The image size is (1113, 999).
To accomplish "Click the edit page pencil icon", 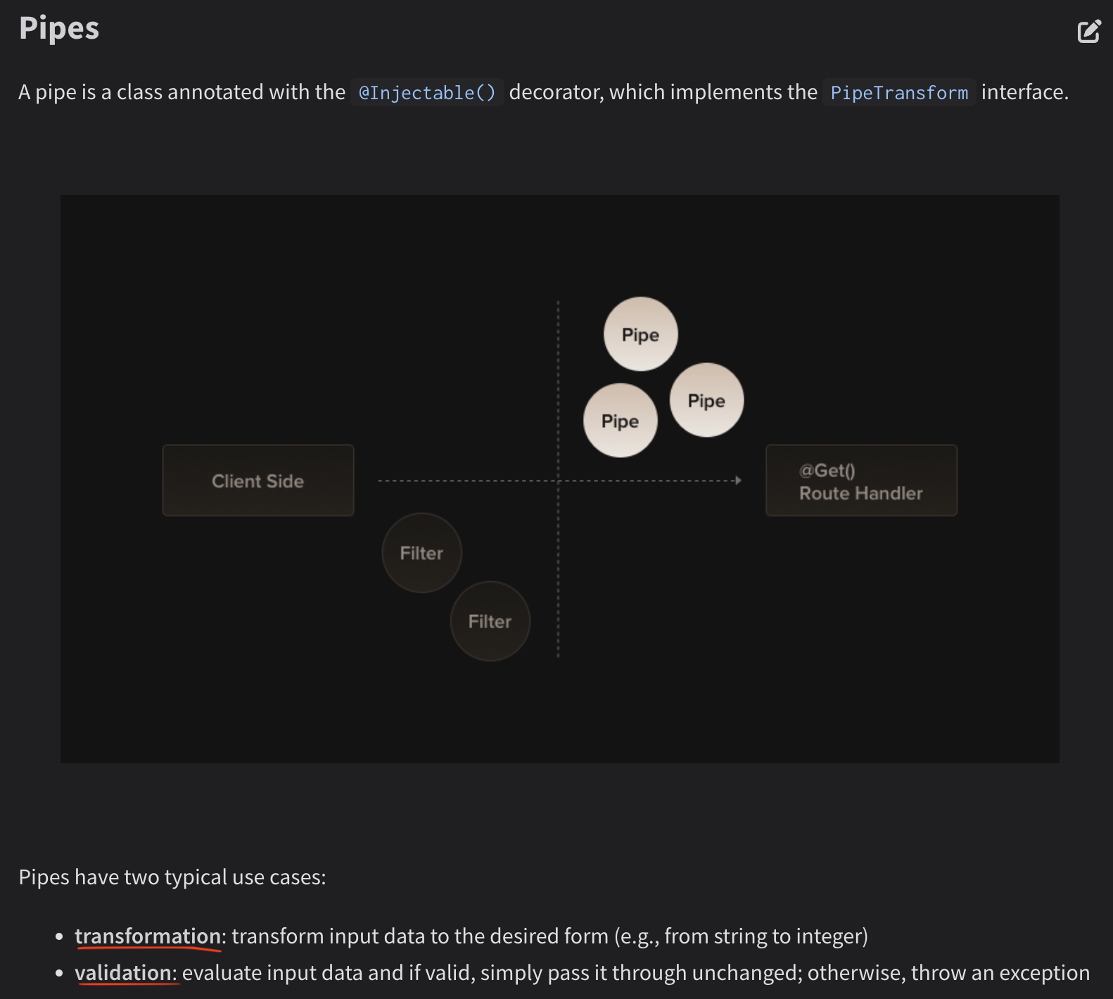I will [1088, 31].
